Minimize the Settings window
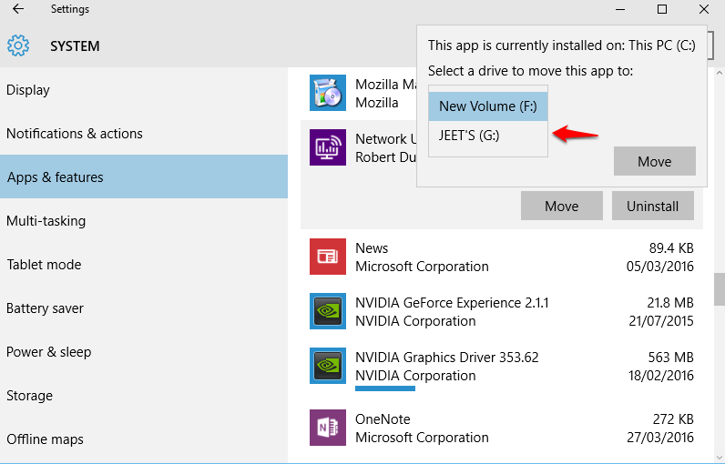 pos(620,9)
